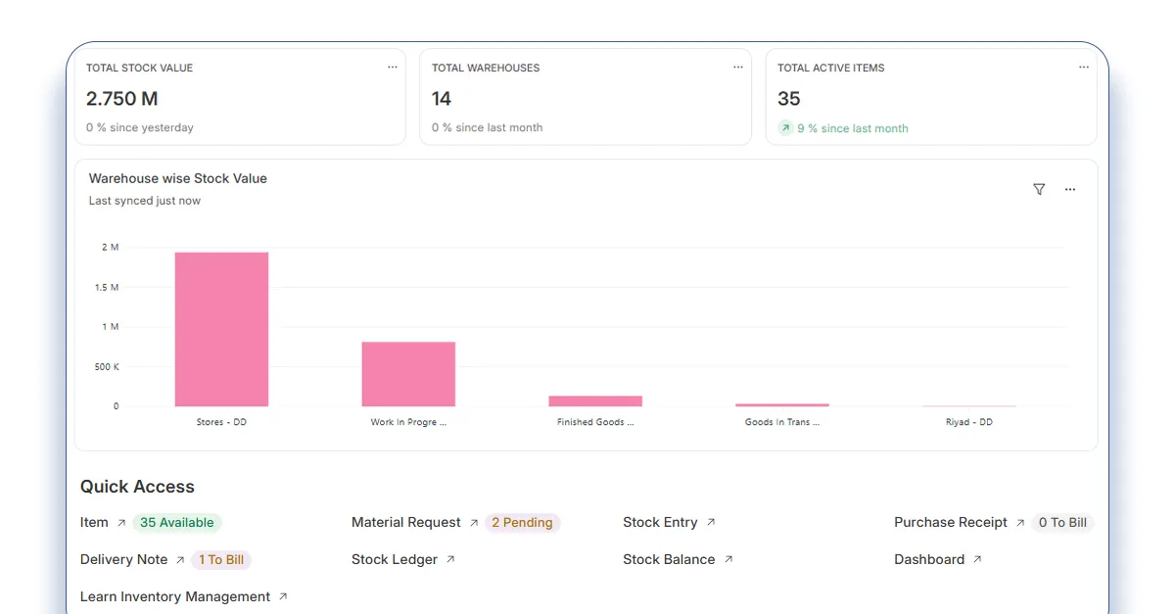Screen dimensions: 1175x614
Task: Open Total Stock Value card options menu
Action: [x=392, y=68]
